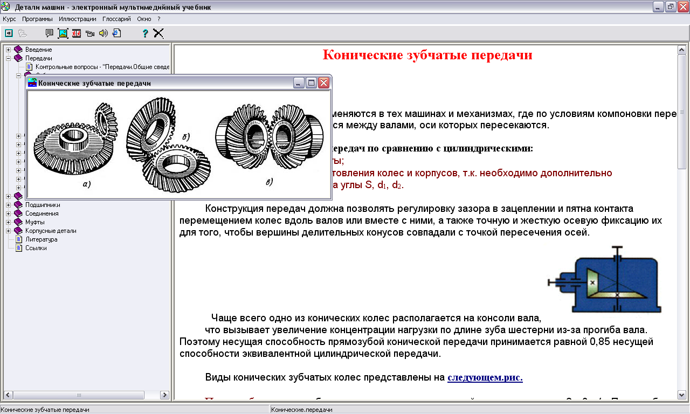690x414 pixels.
Task: Select Соединения in the tree
Action: pyautogui.click(x=42, y=213)
